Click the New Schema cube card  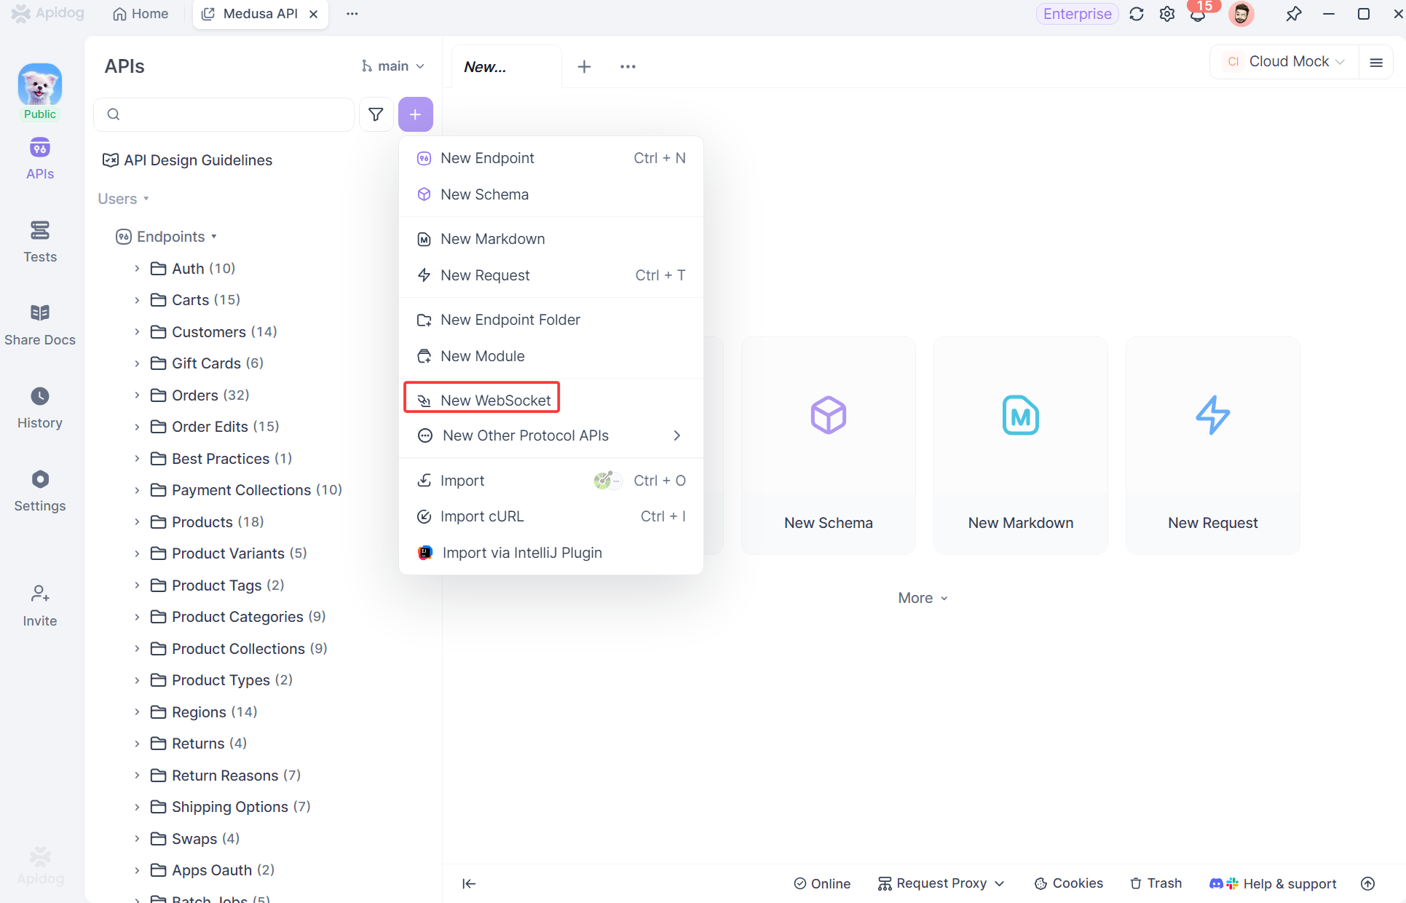tap(828, 445)
